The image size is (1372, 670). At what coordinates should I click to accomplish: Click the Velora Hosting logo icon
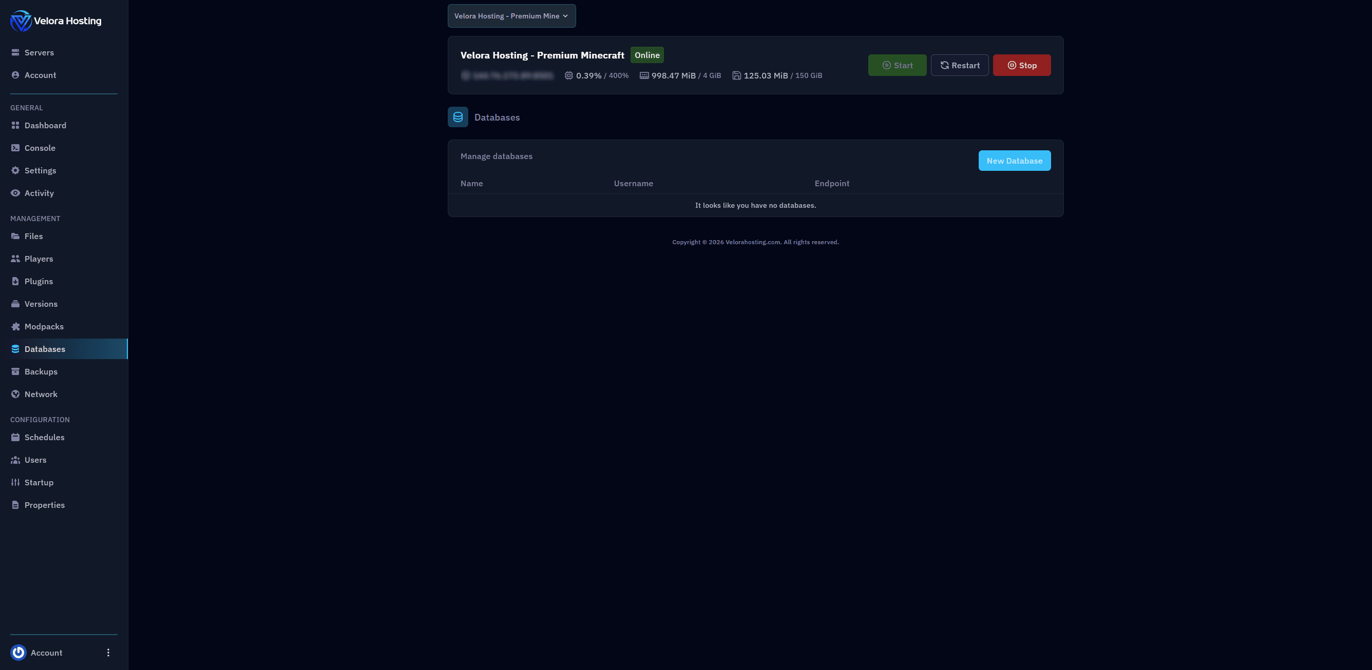[x=21, y=21]
